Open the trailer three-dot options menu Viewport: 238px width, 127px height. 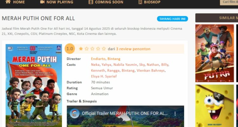175,113
